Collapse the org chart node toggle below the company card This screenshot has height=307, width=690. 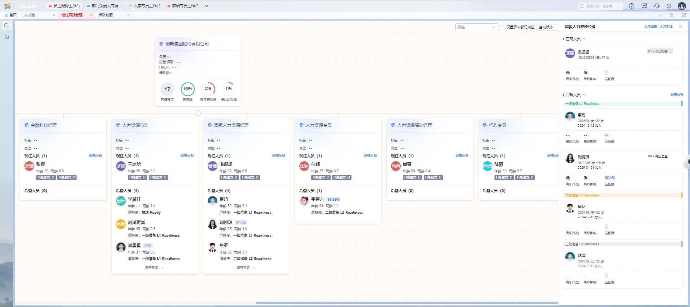click(198, 113)
